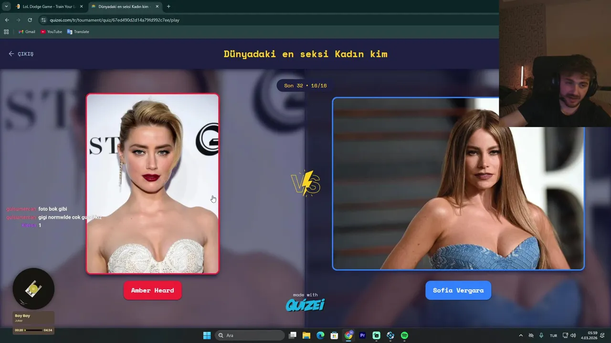Screen dimensions: 611x343
Task: Launch Microsoft Edge from the taskbar
Action: point(320,335)
